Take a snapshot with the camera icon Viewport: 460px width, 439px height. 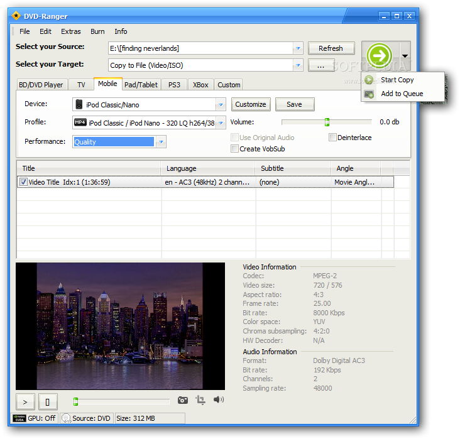tap(183, 400)
